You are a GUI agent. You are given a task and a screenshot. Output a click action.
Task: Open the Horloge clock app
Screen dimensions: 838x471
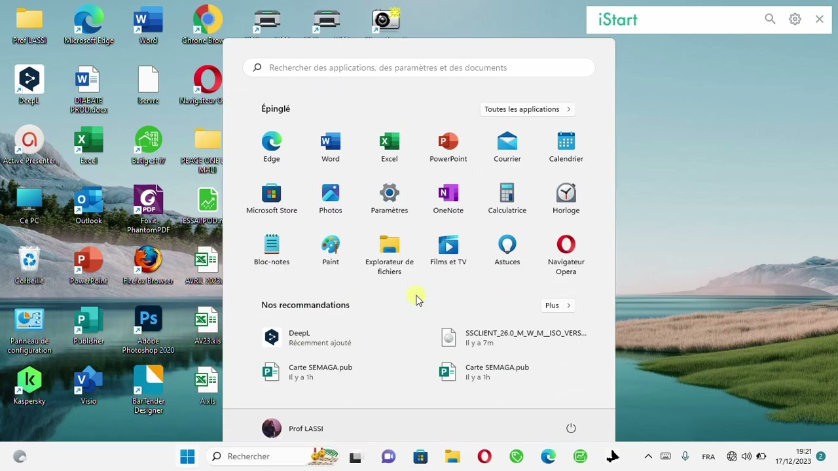click(x=566, y=199)
